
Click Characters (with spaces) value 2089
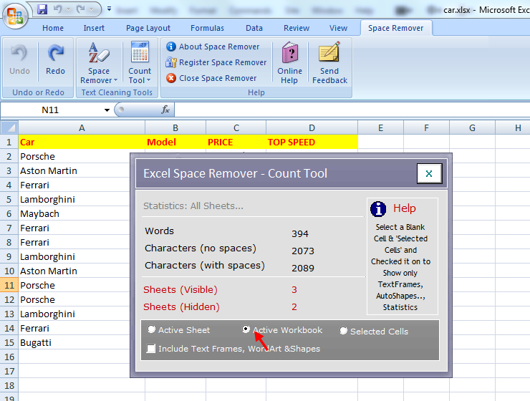click(303, 269)
